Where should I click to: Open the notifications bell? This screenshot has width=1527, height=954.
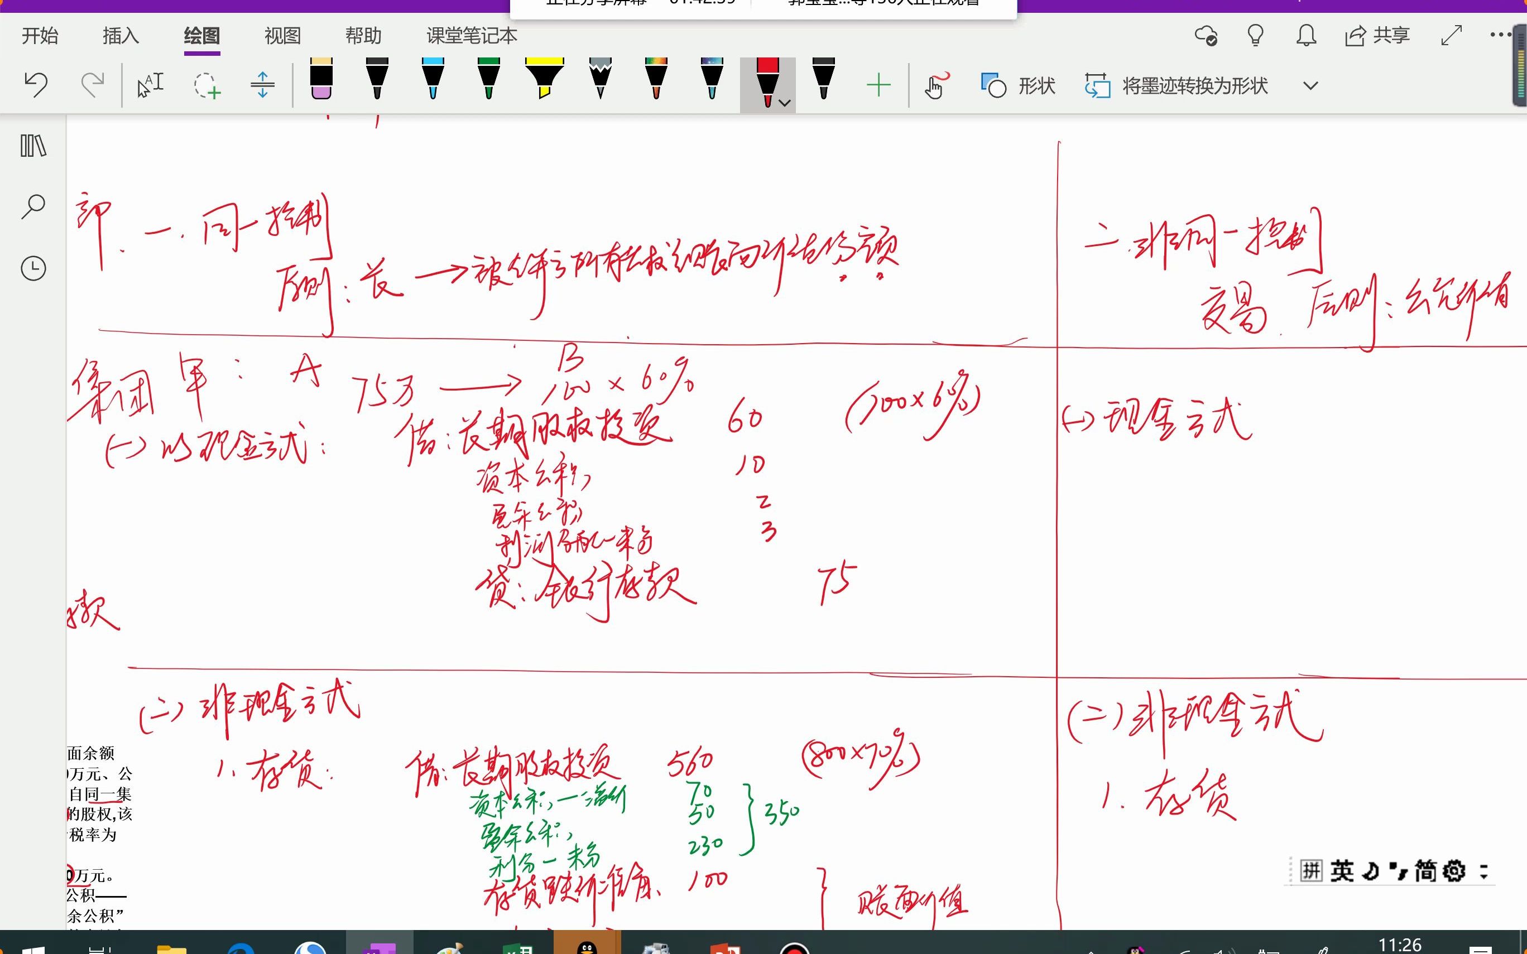point(1306,35)
